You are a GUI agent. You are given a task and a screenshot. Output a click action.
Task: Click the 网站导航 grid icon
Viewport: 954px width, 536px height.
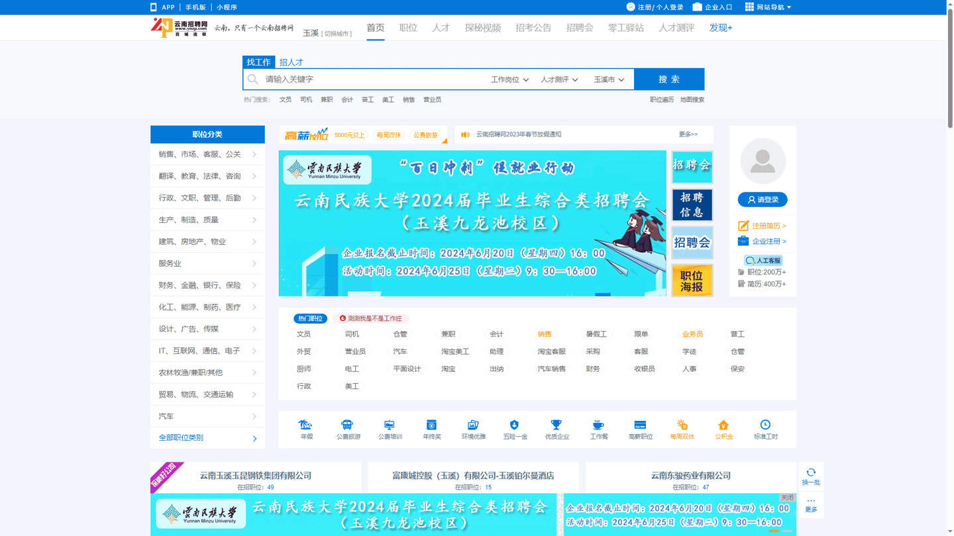[x=749, y=7]
